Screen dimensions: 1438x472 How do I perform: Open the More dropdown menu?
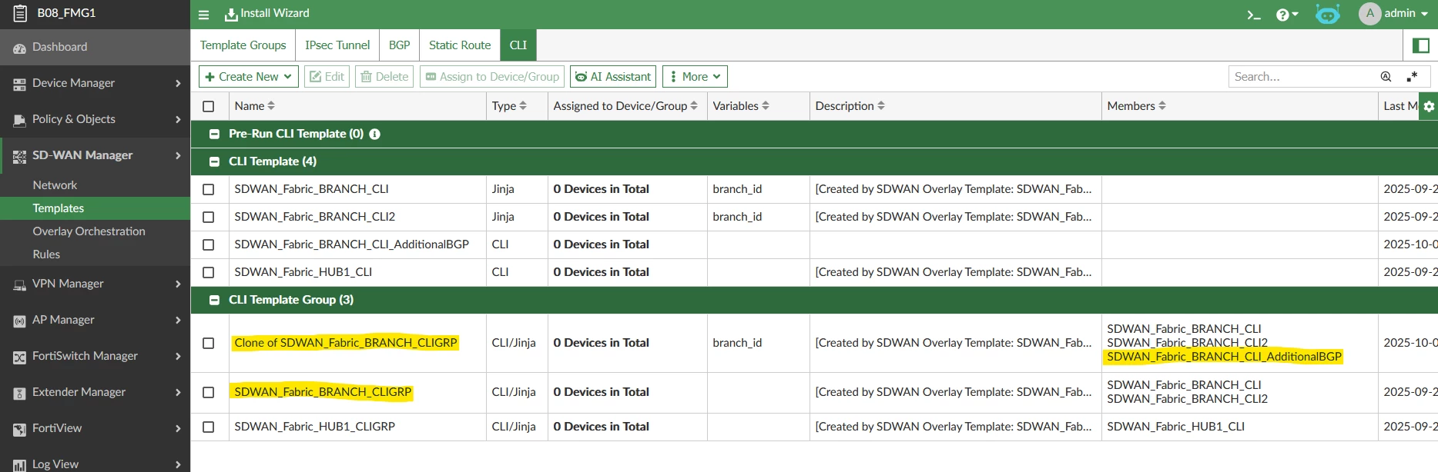click(695, 77)
